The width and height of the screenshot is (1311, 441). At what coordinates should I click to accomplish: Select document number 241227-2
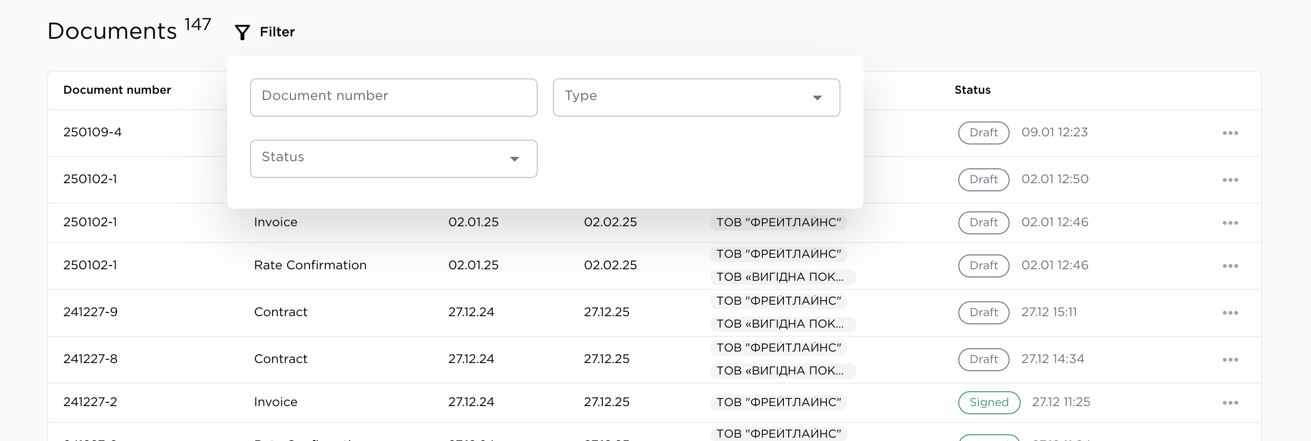(x=90, y=402)
